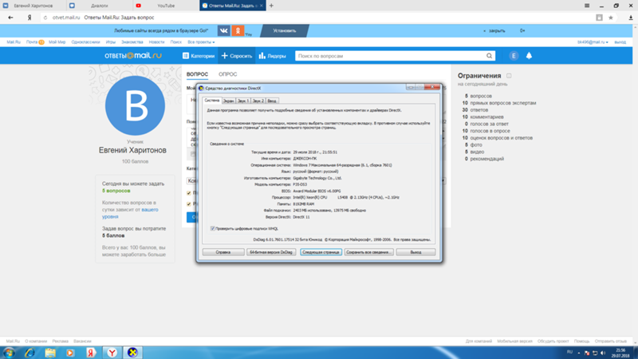Screen dimensions: 638x359
Task: Open the Почта link in the top bar
Action: tap(32, 42)
